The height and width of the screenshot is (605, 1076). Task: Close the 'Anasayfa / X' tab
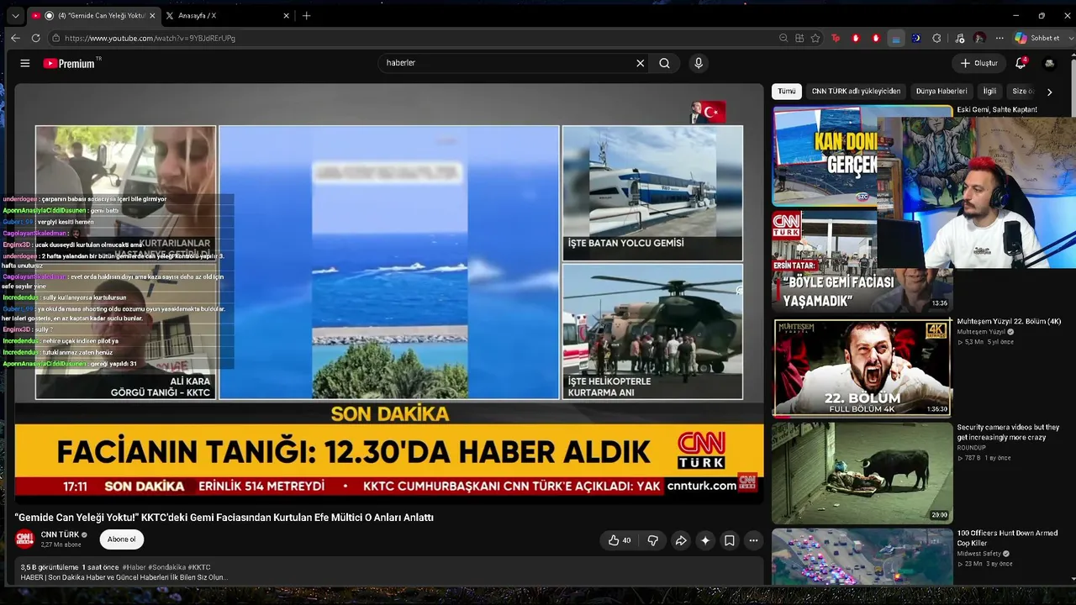coord(286,15)
